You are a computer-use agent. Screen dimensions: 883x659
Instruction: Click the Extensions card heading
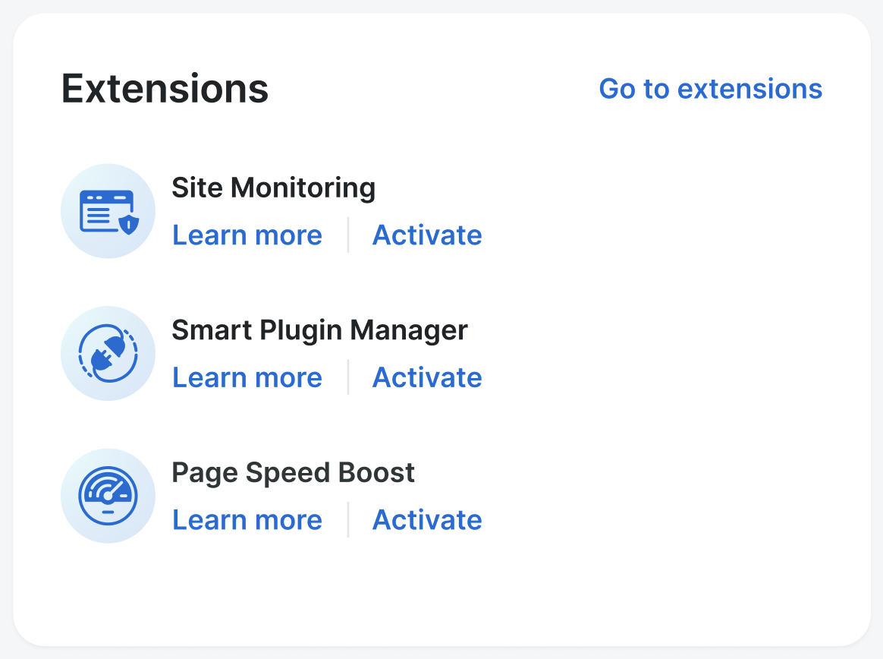point(165,88)
